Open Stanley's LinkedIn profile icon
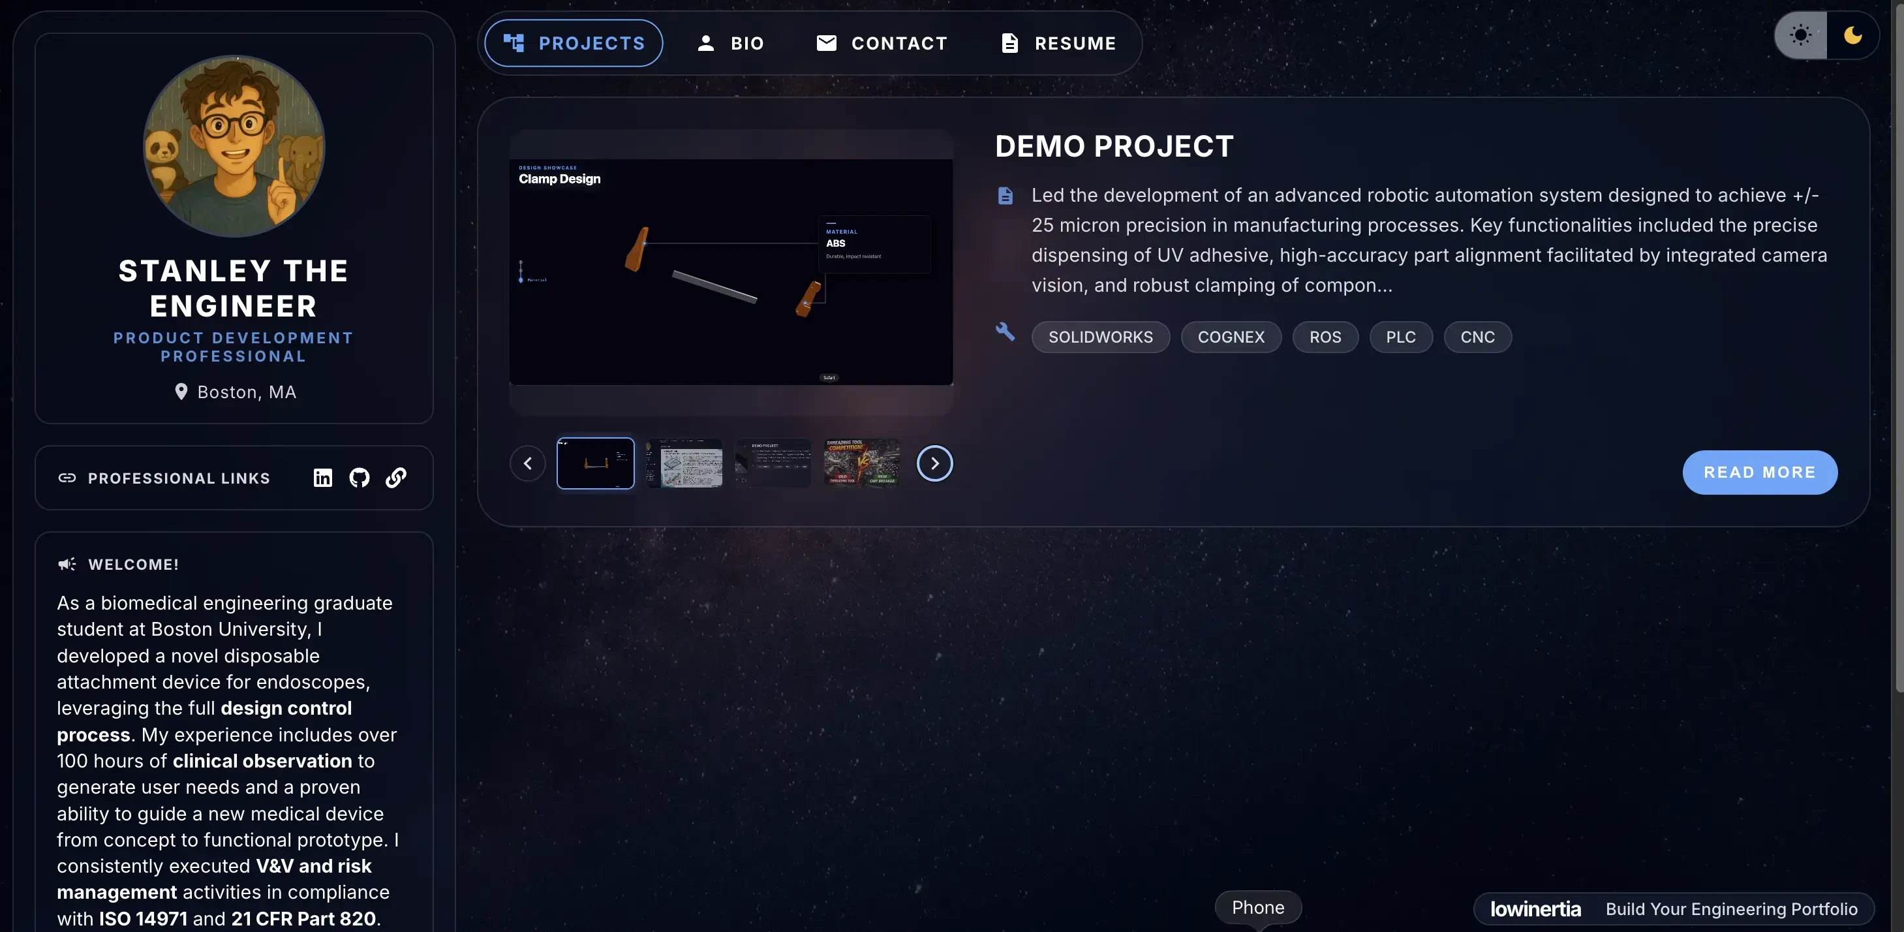The height and width of the screenshot is (932, 1904). pos(322,478)
